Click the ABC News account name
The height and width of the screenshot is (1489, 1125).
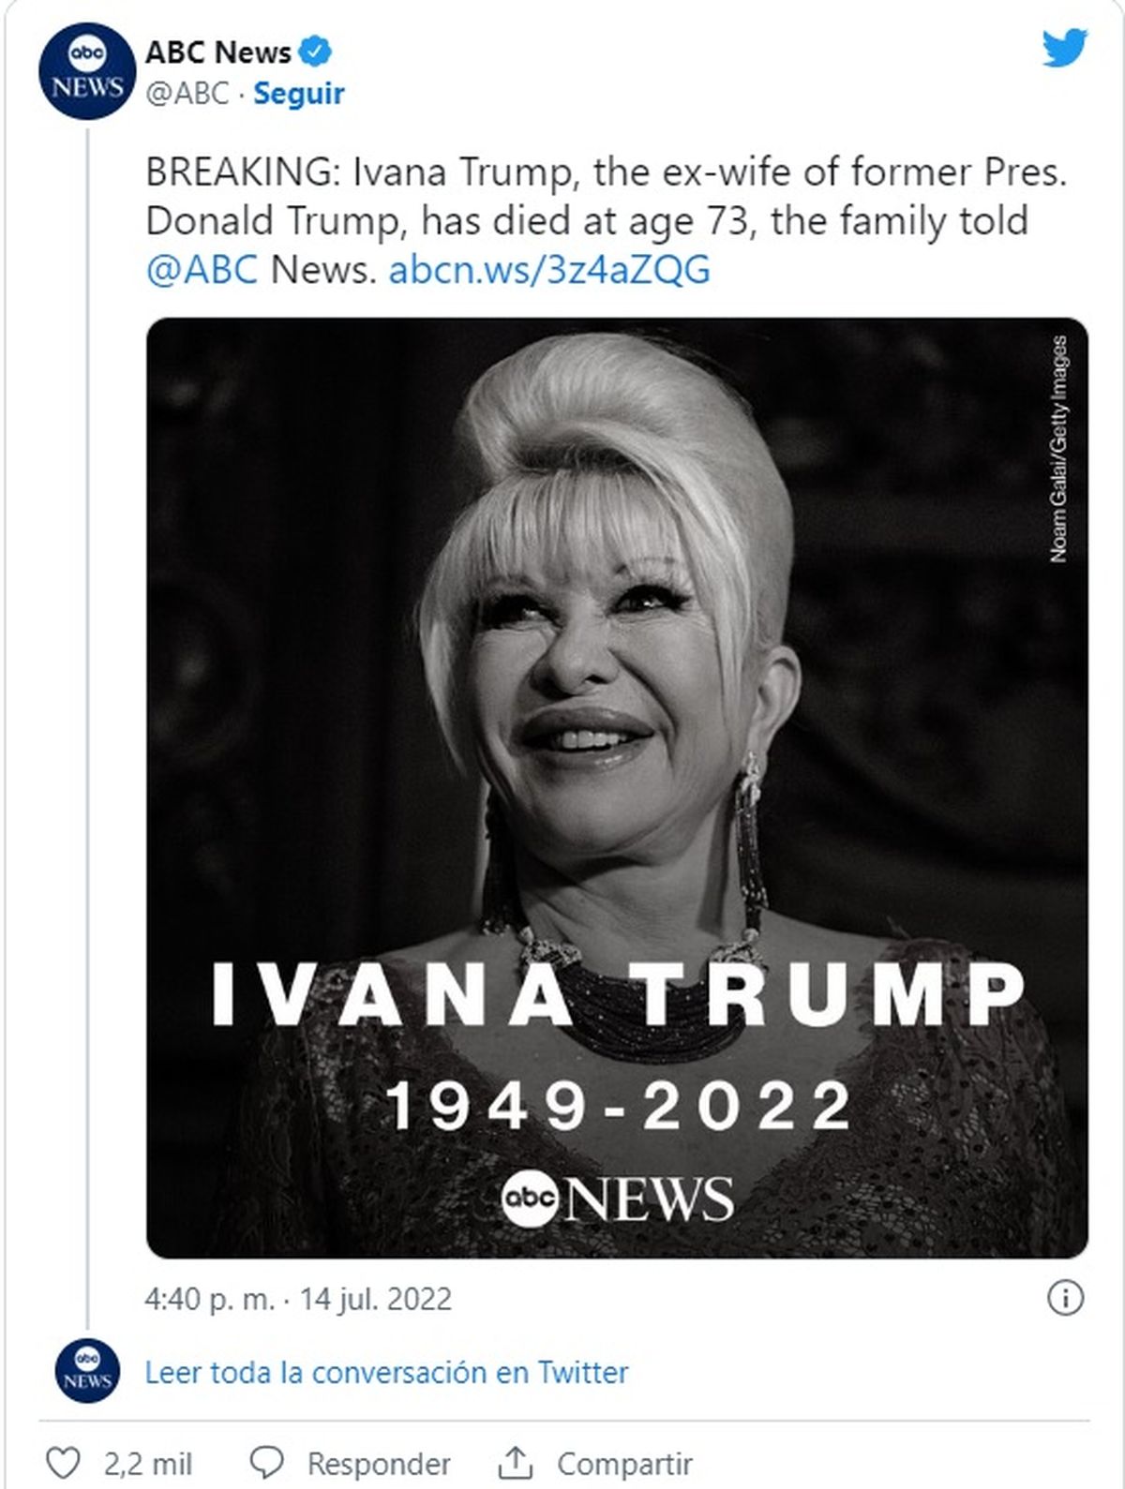click(x=217, y=52)
